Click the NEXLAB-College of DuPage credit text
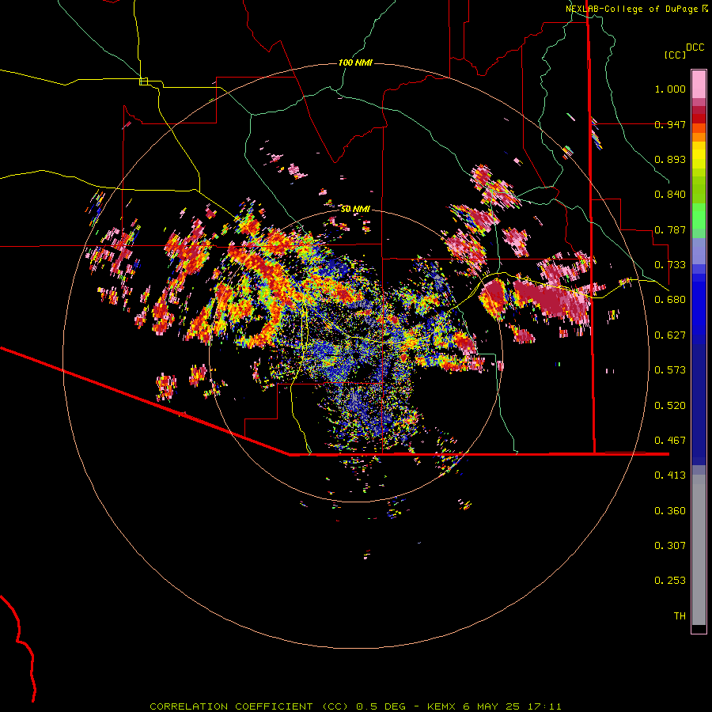The height and width of the screenshot is (712, 712). 631,9
